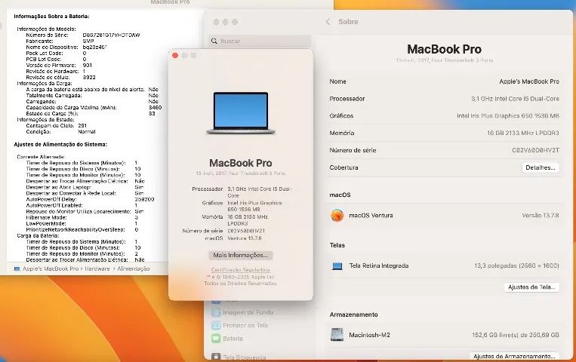Click Mais Informações button
The width and height of the screenshot is (576, 362).
pos(241,255)
